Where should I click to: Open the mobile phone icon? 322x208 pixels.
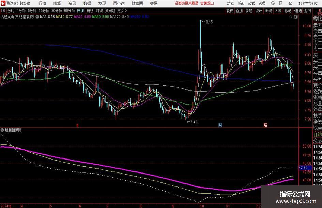(x=281, y=3)
